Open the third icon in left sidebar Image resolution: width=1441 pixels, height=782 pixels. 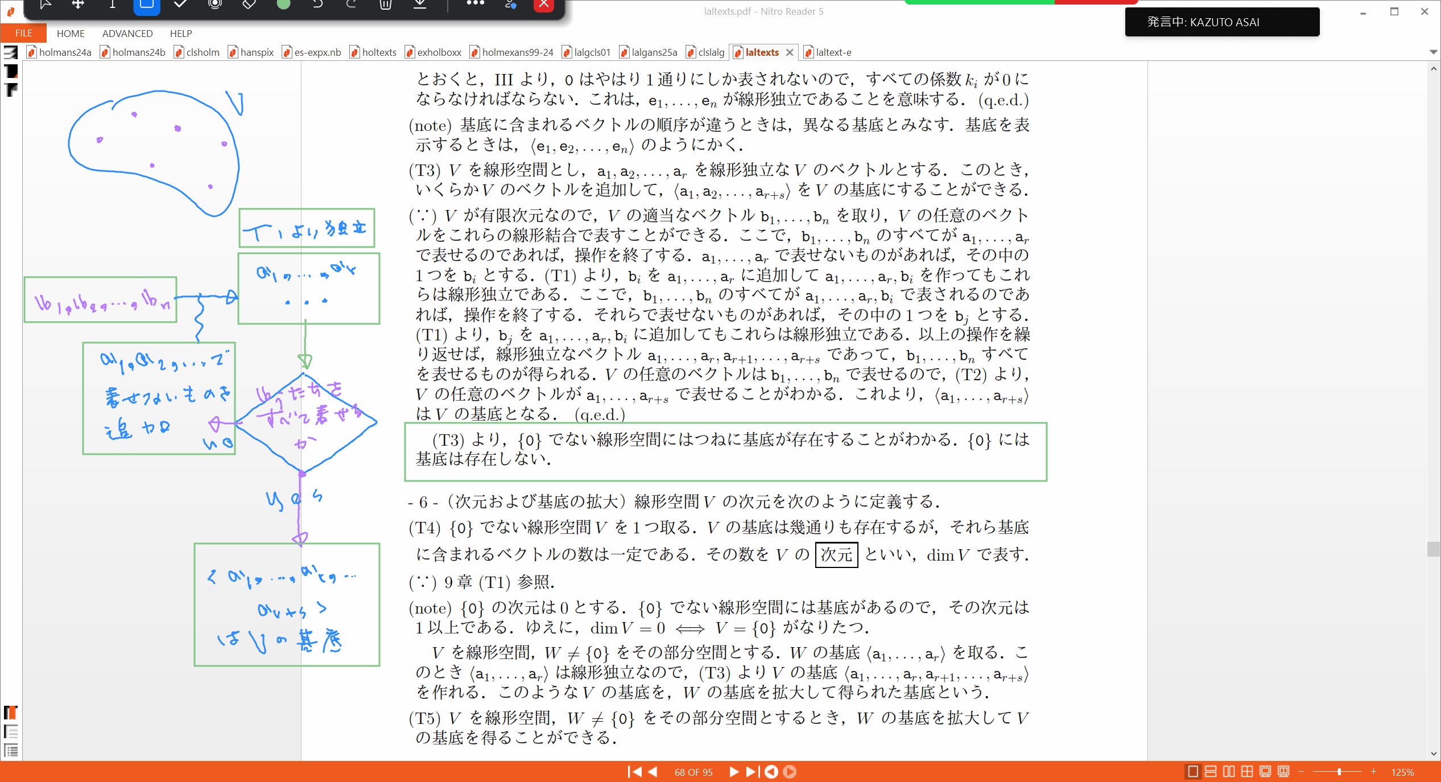click(11, 90)
